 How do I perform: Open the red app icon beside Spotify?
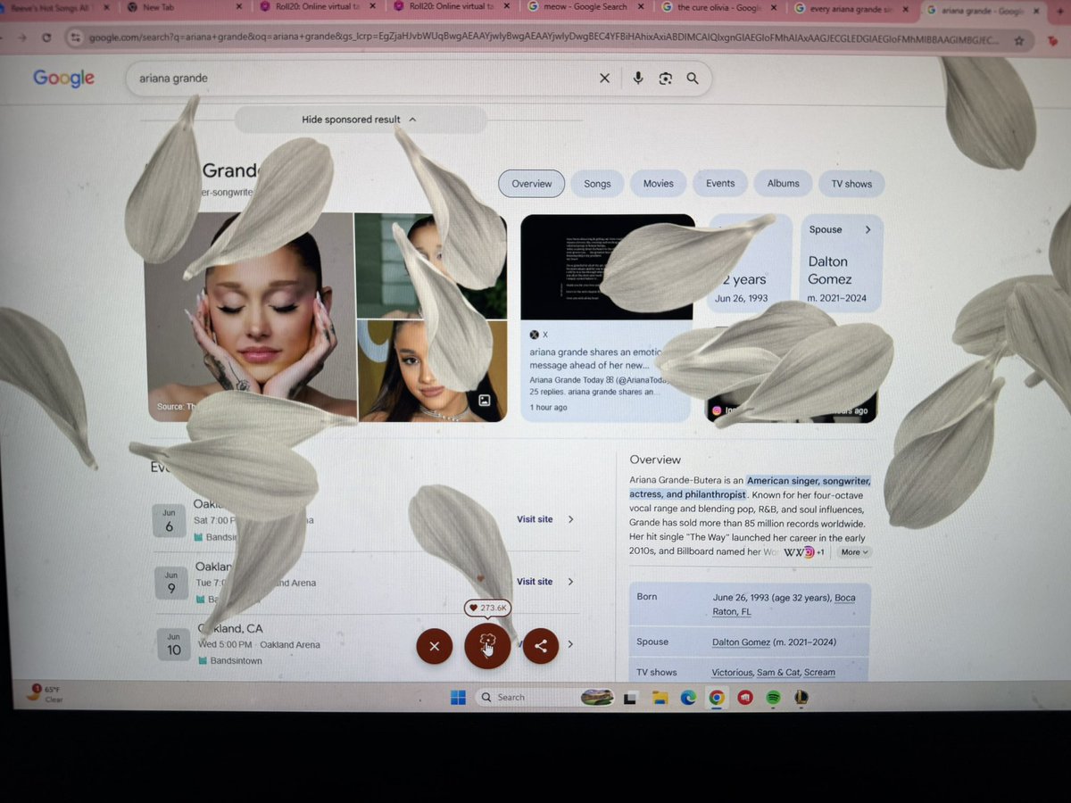(744, 699)
